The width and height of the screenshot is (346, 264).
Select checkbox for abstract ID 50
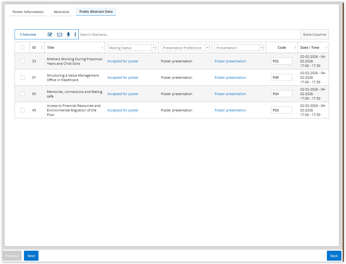22,94
